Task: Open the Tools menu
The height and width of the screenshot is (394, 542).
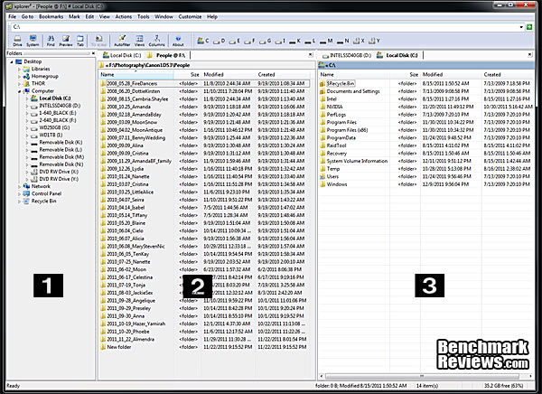Action: pyautogui.click(x=143, y=16)
